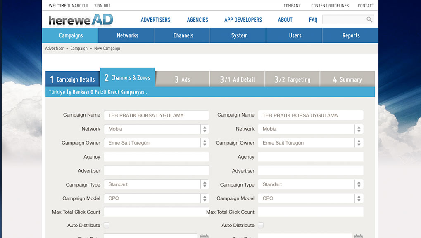
Task: Select step 2 Channels & Zones
Action: coord(128,77)
